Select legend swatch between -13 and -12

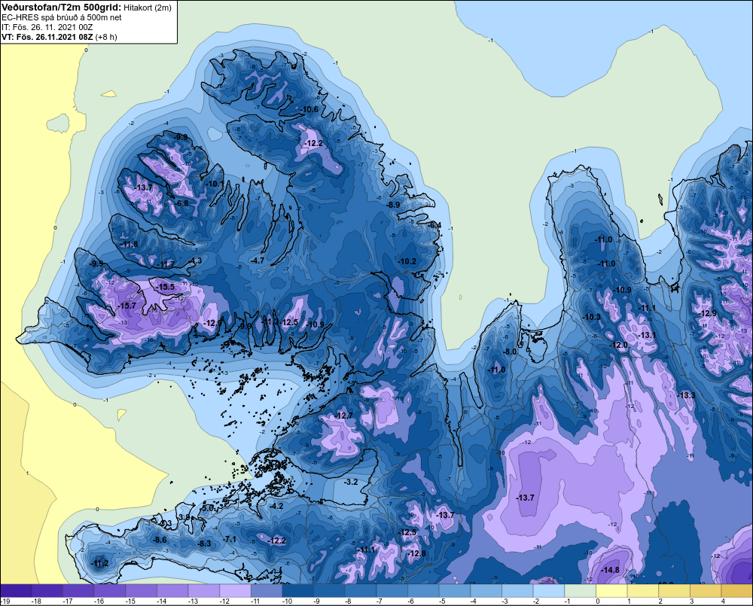[x=205, y=591]
